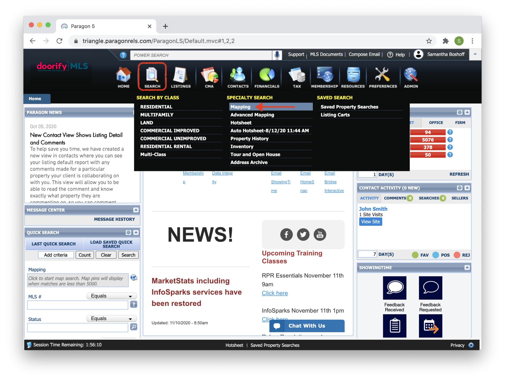The image size is (505, 381).
Task: Open the Tax toolbar icon
Action: [x=297, y=77]
